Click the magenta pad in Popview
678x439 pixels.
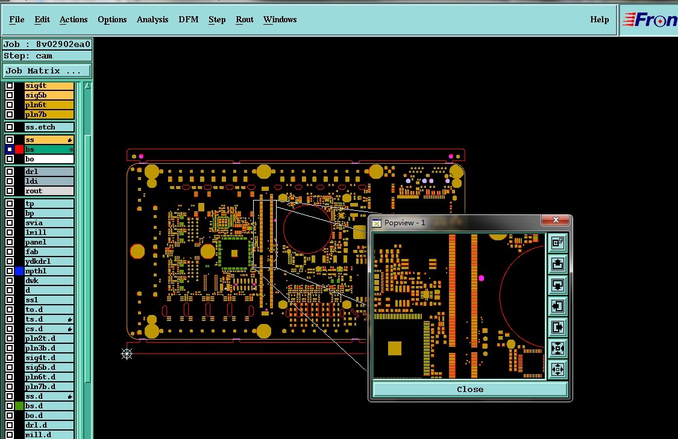482,278
